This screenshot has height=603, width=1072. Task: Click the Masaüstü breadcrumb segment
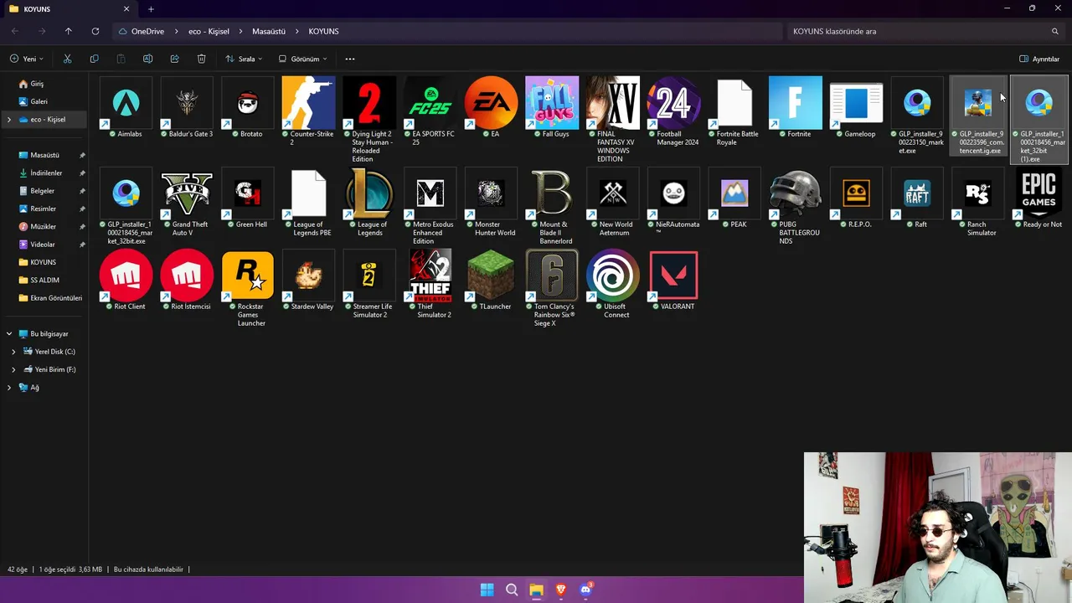pyautogui.click(x=269, y=31)
